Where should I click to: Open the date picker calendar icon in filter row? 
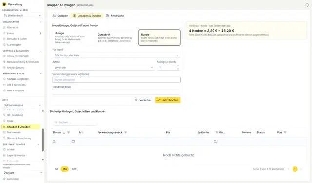73,142
